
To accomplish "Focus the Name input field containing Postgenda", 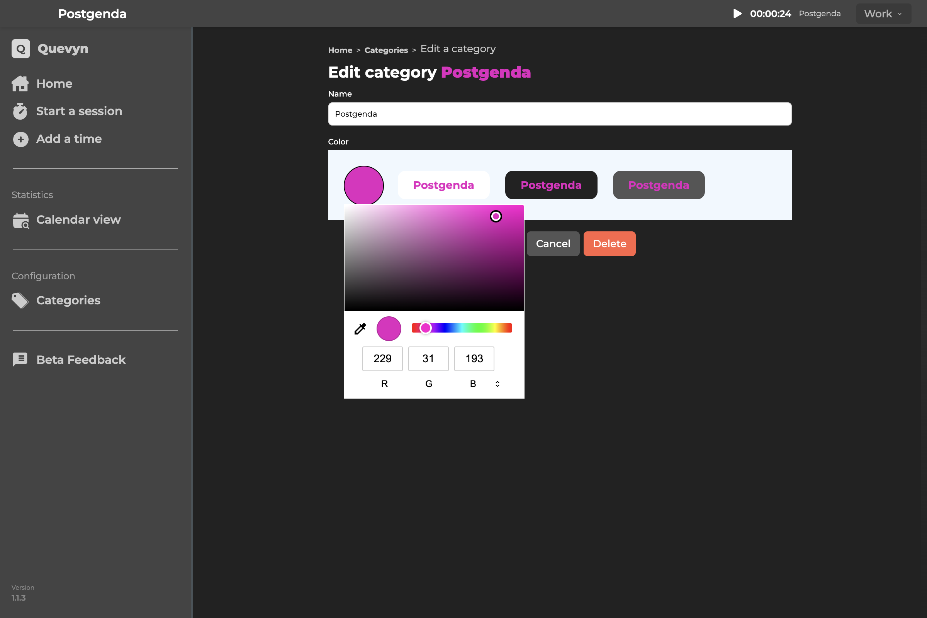I will (560, 114).
